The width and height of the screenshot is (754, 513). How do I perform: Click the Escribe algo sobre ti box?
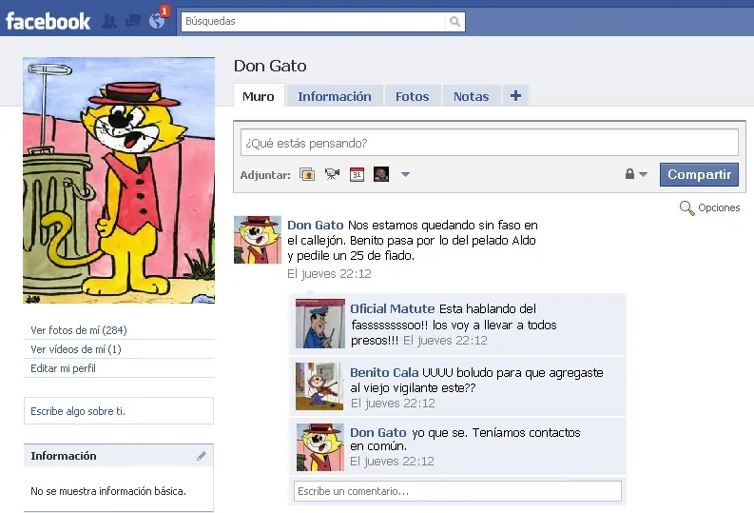pos(118,411)
